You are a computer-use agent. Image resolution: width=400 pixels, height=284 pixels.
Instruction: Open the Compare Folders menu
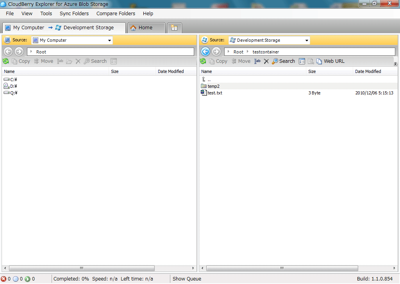click(x=116, y=14)
